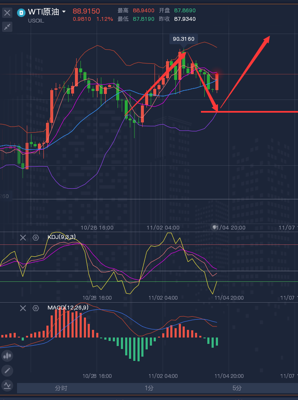
Task: Open KDJ indicator settings hexagon icon
Action: (36, 238)
